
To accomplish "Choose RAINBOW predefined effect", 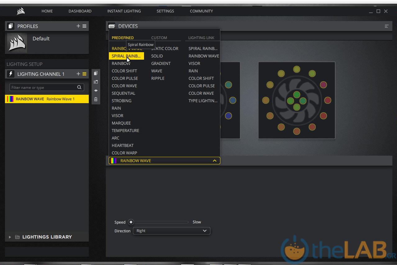I will [x=121, y=63].
